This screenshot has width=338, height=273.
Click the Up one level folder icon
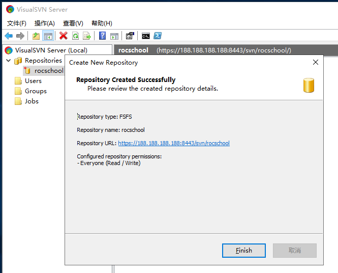coord(36,36)
